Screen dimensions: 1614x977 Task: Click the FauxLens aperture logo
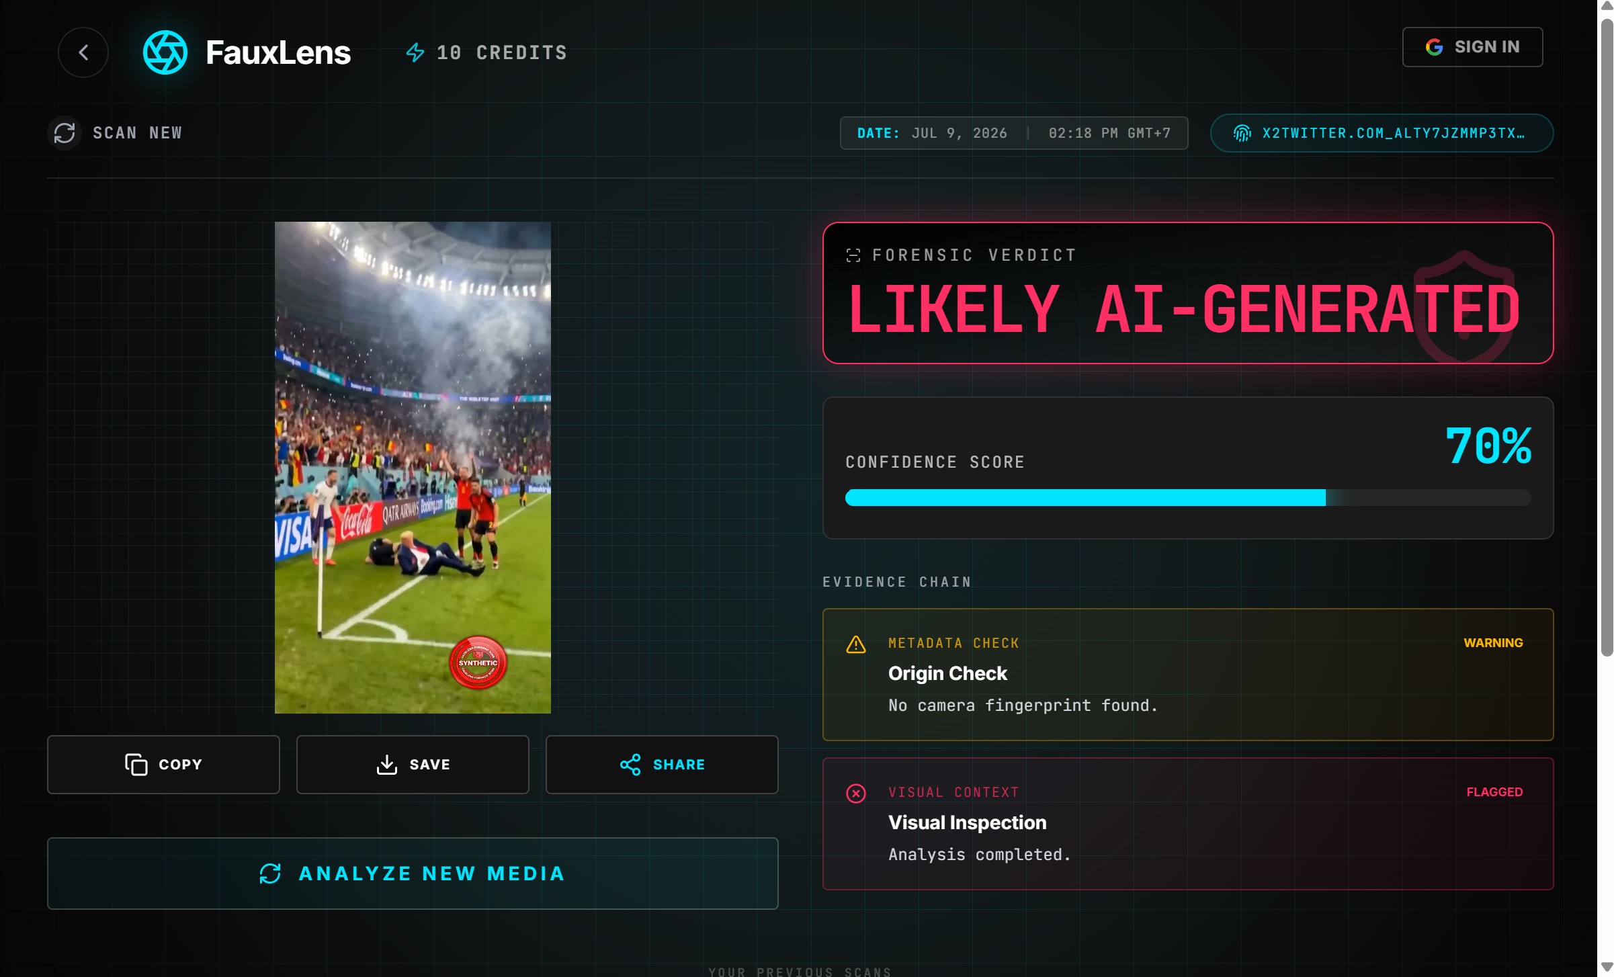pyautogui.click(x=165, y=52)
